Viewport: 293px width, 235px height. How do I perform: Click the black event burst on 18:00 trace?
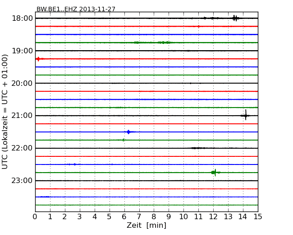click(x=235, y=18)
